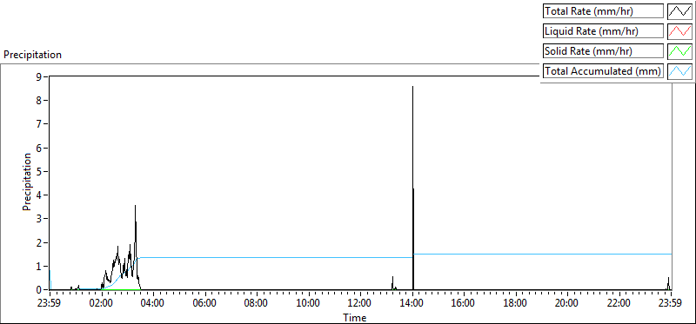This screenshot has width=696, height=324.
Task: Click the vertical Precipitation axis label
Action: click(27, 182)
